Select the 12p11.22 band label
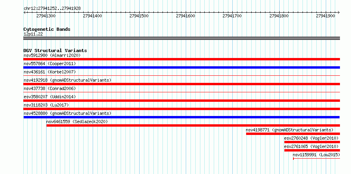Image resolution: width=351 pixels, height=174 pixels. (33, 34)
